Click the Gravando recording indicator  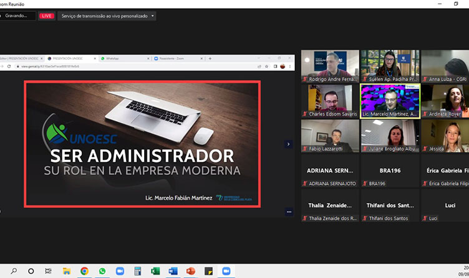point(16,16)
